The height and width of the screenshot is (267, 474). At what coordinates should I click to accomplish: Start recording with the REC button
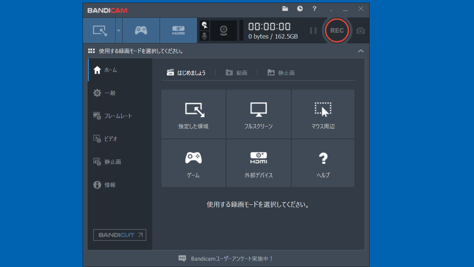coord(337,30)
